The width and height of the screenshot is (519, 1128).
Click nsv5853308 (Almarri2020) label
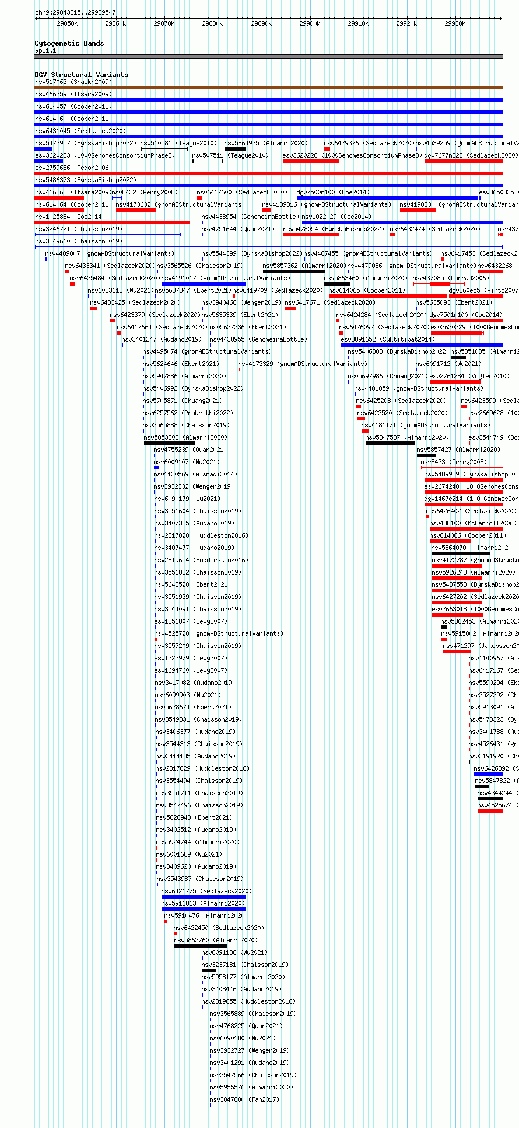pos(186,437)
